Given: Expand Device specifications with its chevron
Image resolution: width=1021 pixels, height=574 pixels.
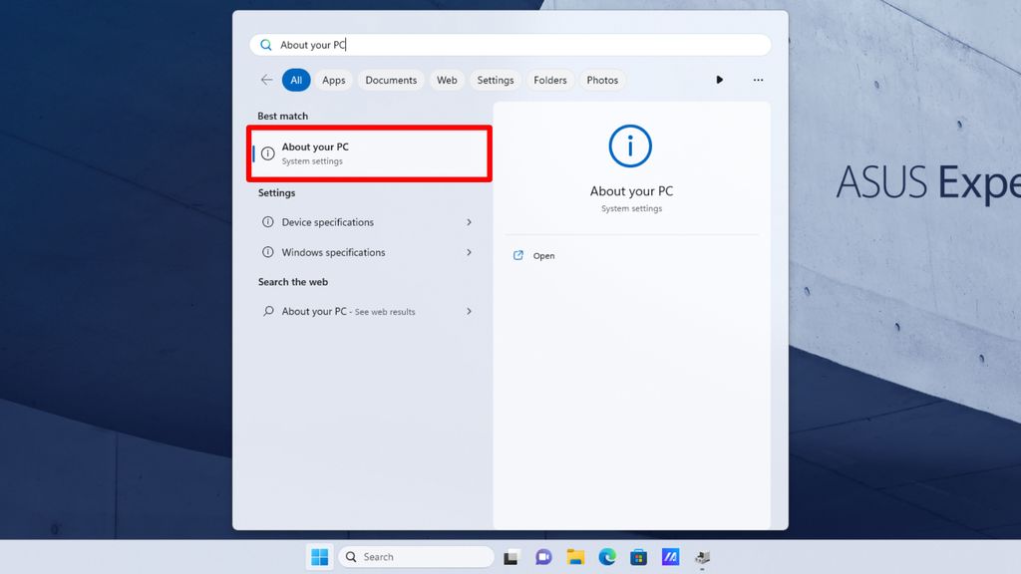Looking at the screenshot, I should click(x=469, y=222).
